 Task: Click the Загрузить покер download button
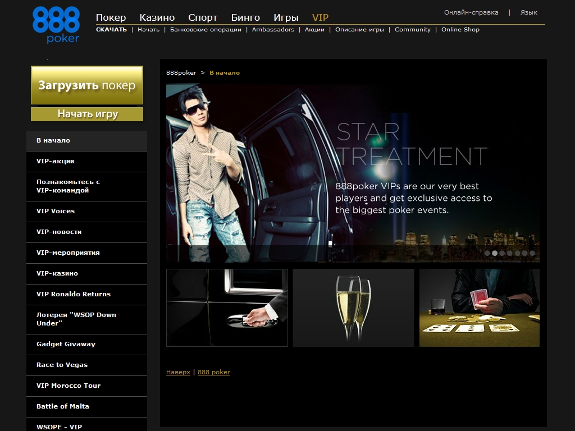pyautogui.click(x=87, y=85)
